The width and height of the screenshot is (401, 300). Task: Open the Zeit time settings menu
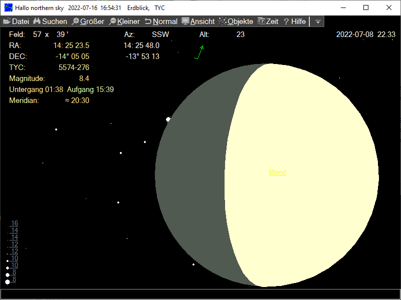coord(268,21)
